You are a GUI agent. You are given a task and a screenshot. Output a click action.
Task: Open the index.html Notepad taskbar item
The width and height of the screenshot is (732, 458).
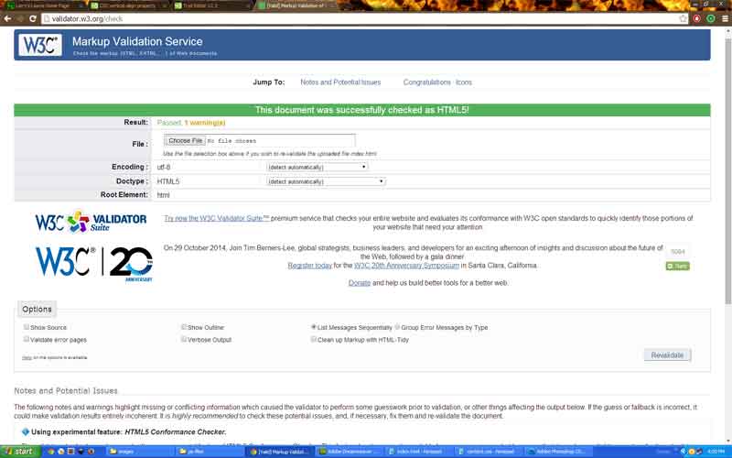click(417, 452)
